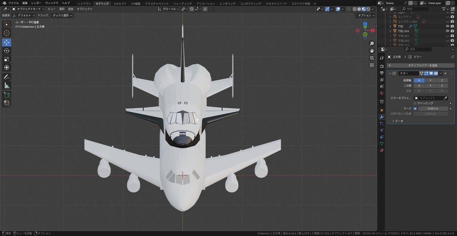The height and width of the screenshot is (236, 457).
Task: Toggle Mirror modifier edit mode display
Action: [x=426, y=74]
